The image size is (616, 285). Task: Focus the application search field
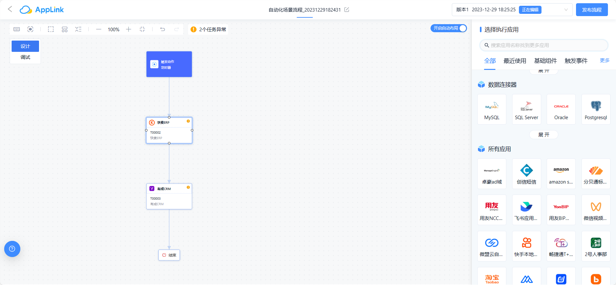click(544, 45)
